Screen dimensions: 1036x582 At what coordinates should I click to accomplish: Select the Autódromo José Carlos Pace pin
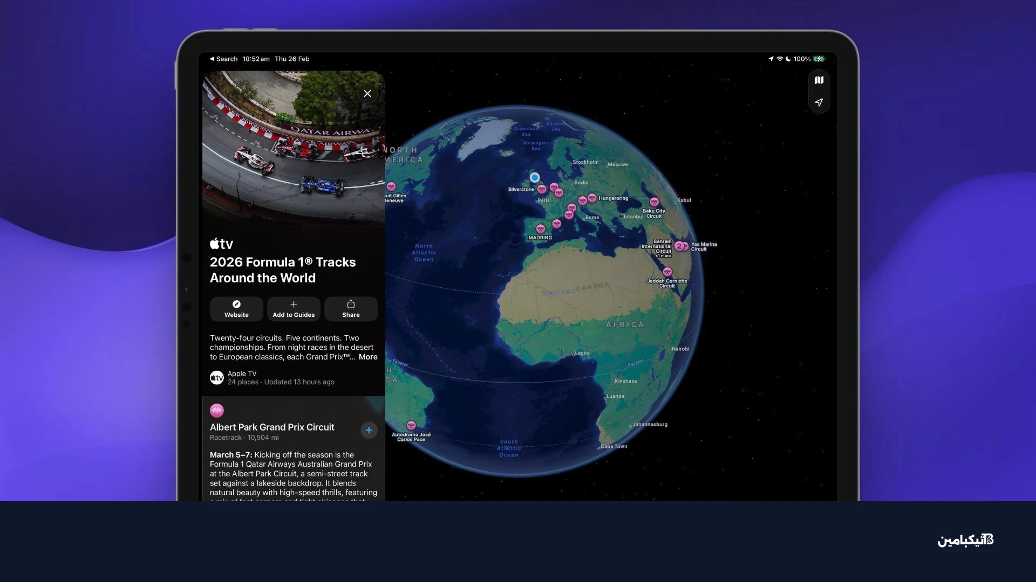(412, 425)
